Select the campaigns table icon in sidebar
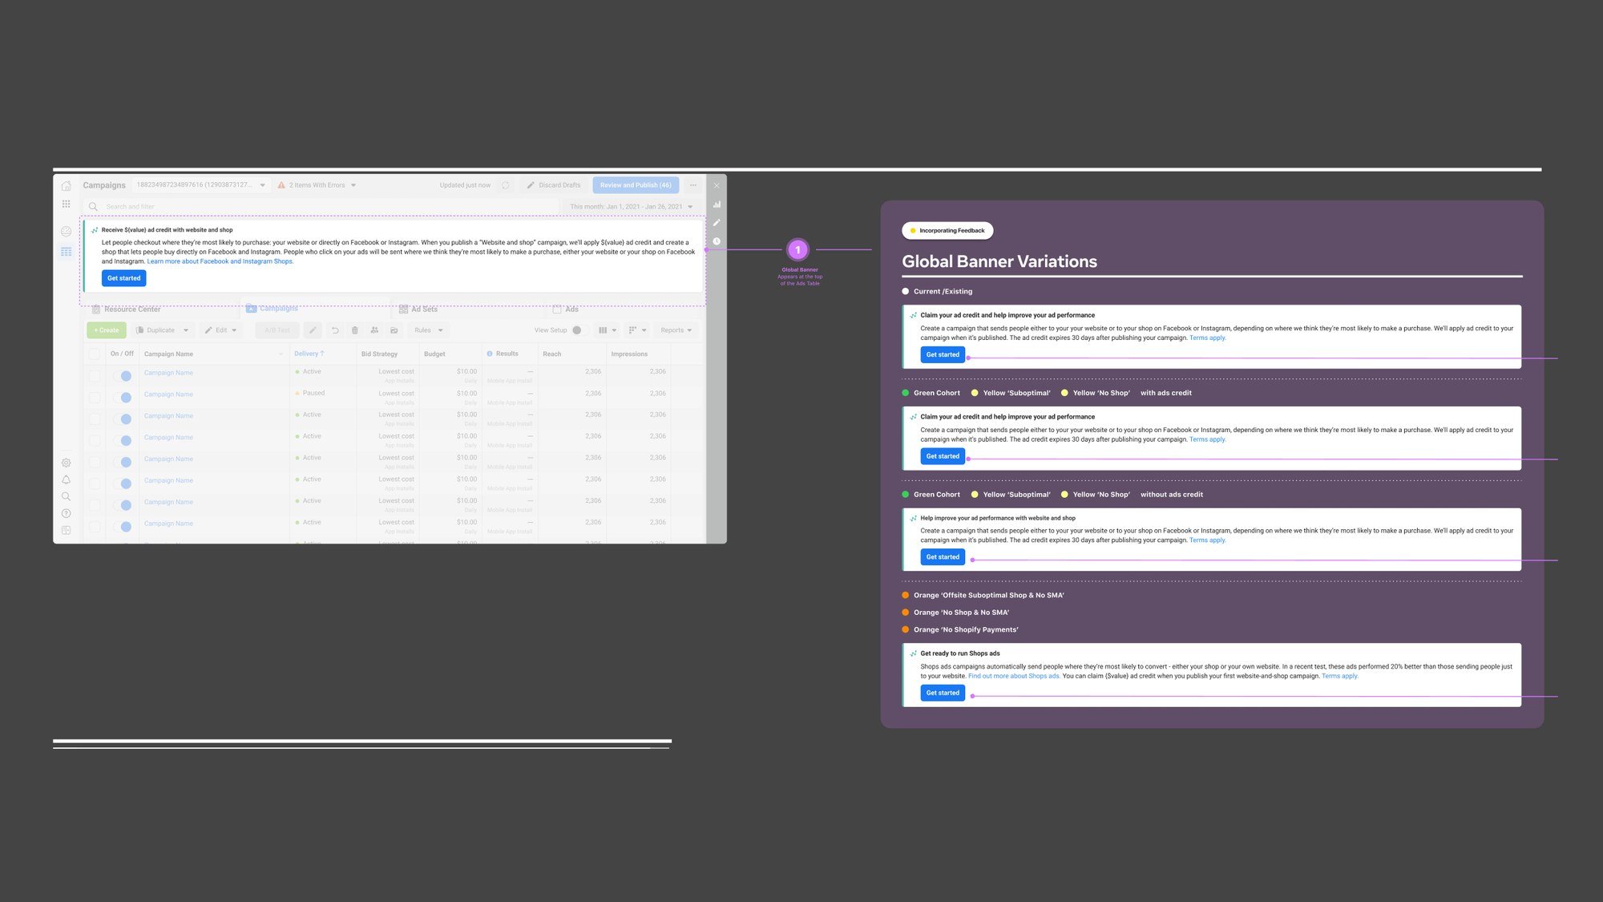Image resolution: width=1603 pixels, height=902 pixels. coord(66,252)
